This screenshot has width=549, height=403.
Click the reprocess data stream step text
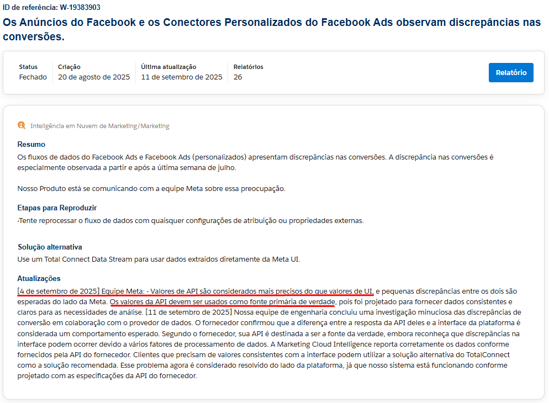[x=191, y=221]
